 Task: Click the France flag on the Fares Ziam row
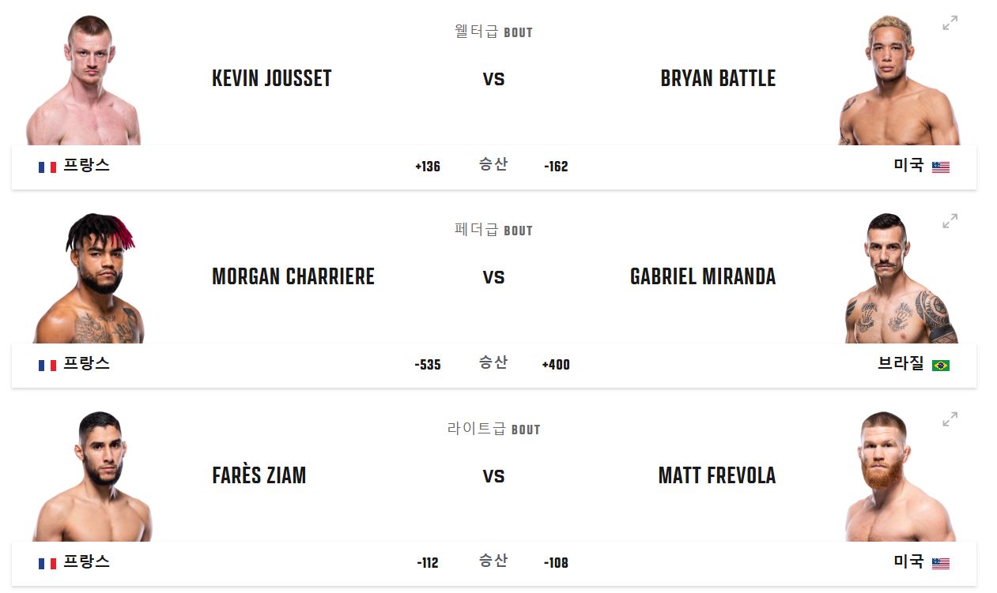coord(46,563)
